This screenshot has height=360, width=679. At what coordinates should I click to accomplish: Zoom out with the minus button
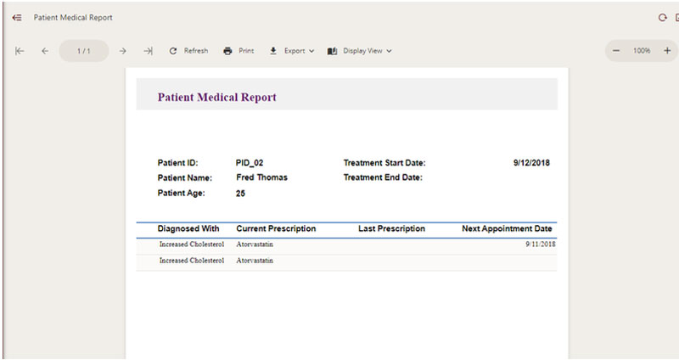point(617,51)
